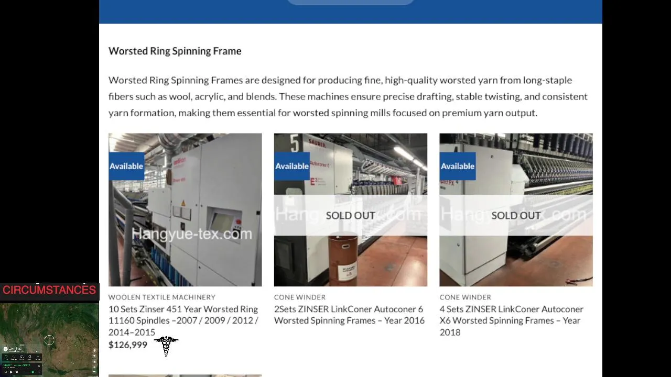
Task: Click the rounded button in blue banner
Action: tap(350, 2)
